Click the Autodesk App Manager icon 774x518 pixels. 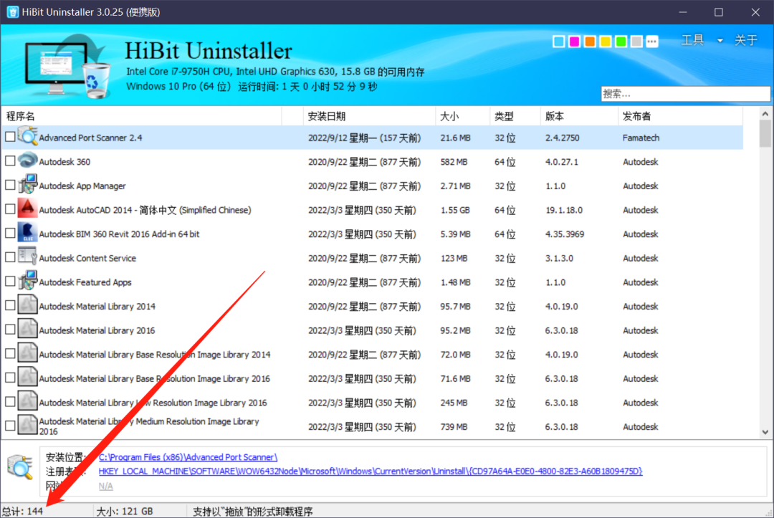pyautogui.click(x=28, y=185)
